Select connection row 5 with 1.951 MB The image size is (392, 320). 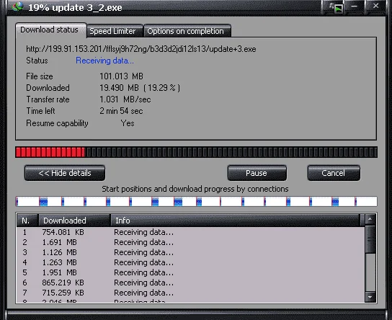coord(190,272)
